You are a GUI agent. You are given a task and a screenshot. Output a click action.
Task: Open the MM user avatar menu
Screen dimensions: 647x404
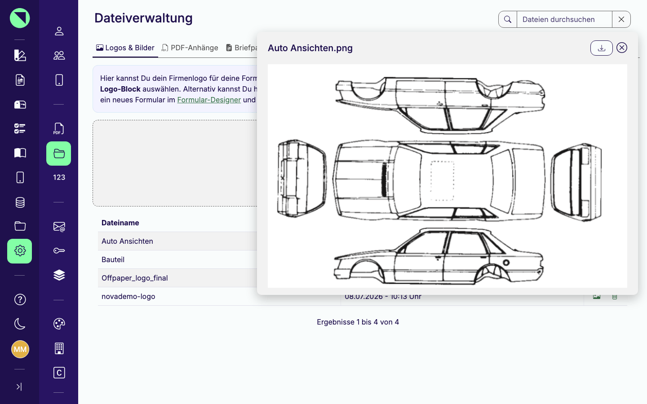pos(20,349)
